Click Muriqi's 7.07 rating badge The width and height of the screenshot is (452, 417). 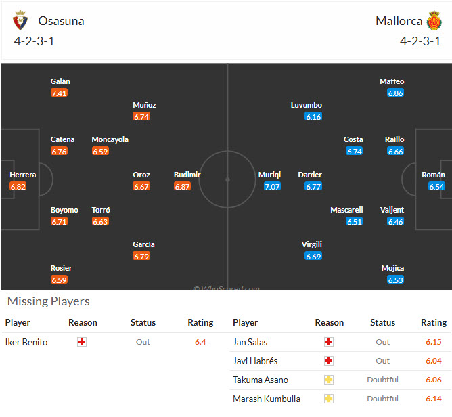[272, 186]
